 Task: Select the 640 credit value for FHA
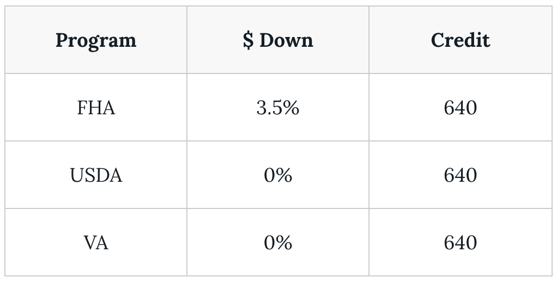coord(461,107)
